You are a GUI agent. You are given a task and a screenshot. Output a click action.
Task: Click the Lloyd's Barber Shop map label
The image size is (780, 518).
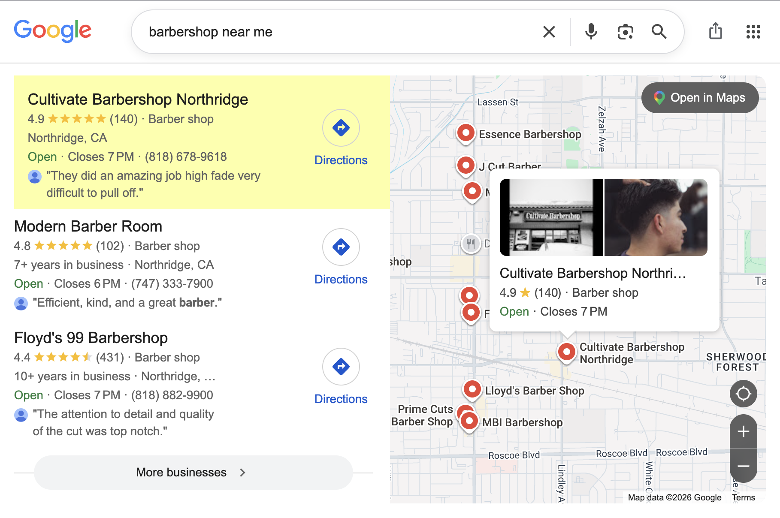[x=535, y=391]
